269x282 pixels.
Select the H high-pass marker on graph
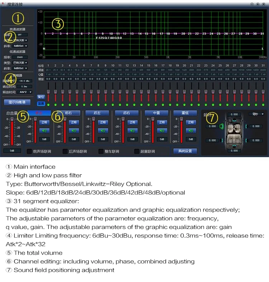44,49
